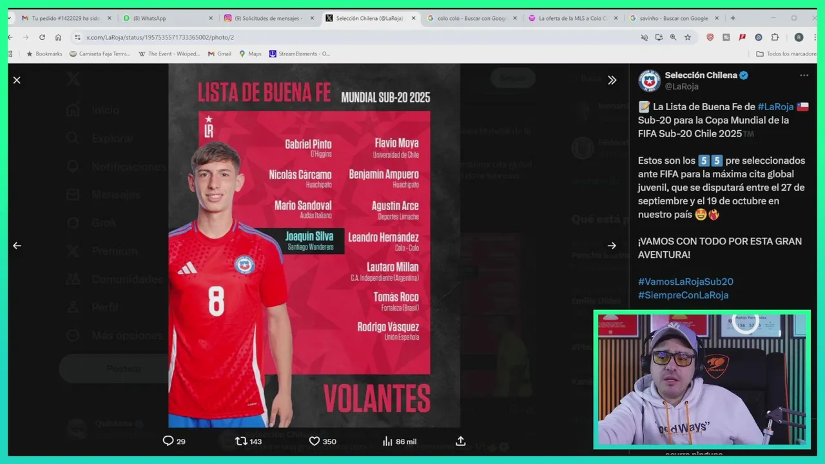Image resolution: width=825 pixels, height=464 pixels.
Task: Switch to the 'savinho - Buscar con Google' tab
Action: [x=674, y=18]
